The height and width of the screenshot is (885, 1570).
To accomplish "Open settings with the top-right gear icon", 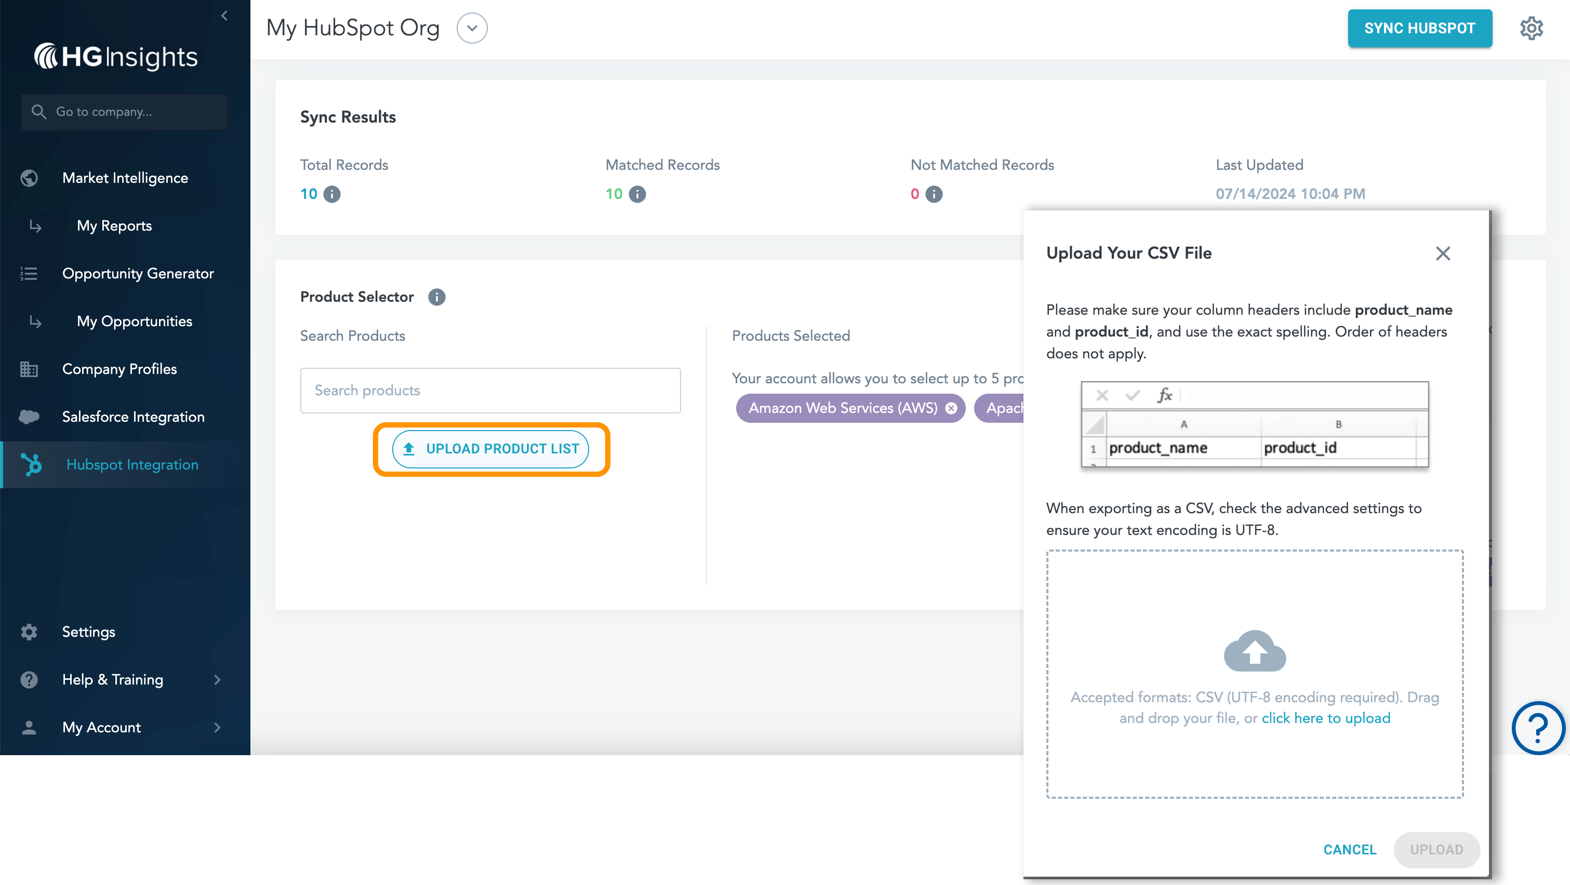I will pyautogui.click(x=1532, y=28).
